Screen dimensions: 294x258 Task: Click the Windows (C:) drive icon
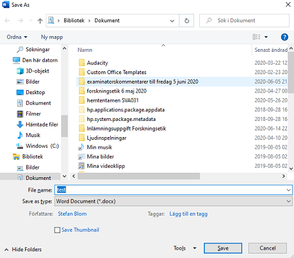[19, 146]
